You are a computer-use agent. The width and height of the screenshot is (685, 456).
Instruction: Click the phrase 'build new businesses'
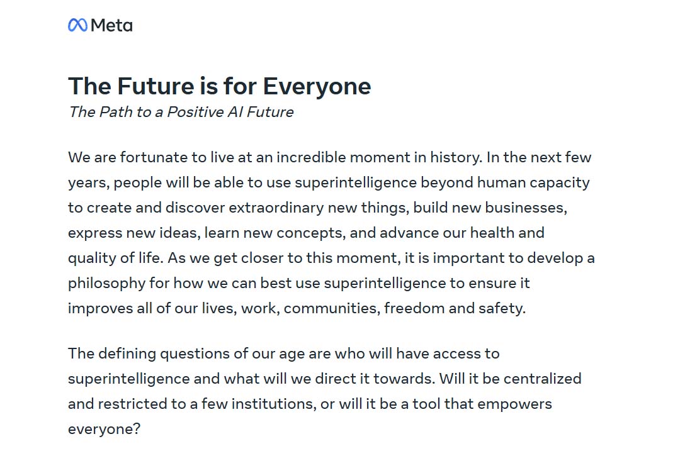pos(490,208)
